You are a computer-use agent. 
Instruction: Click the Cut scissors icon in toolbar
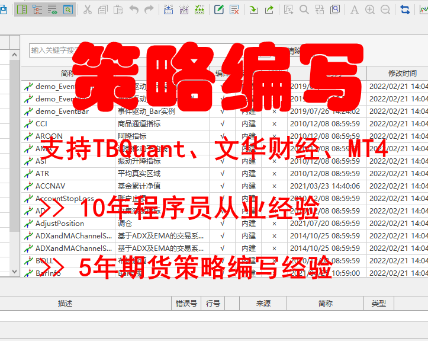point(88,9)
